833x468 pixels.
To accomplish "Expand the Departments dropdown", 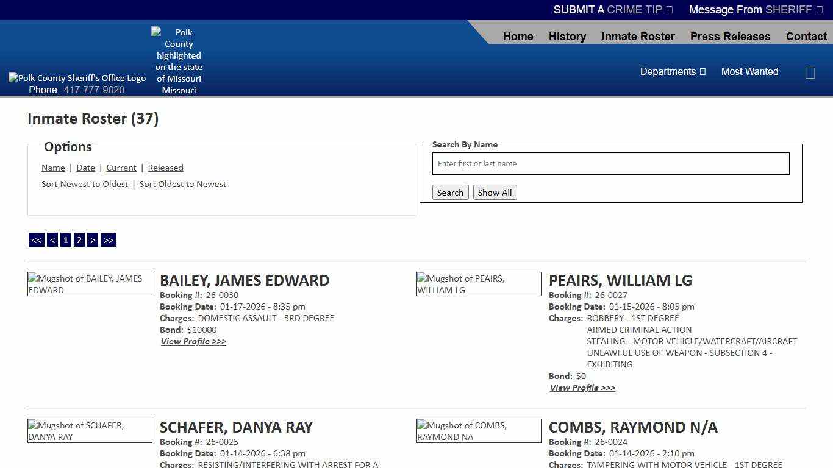I will tap(673, 71).
